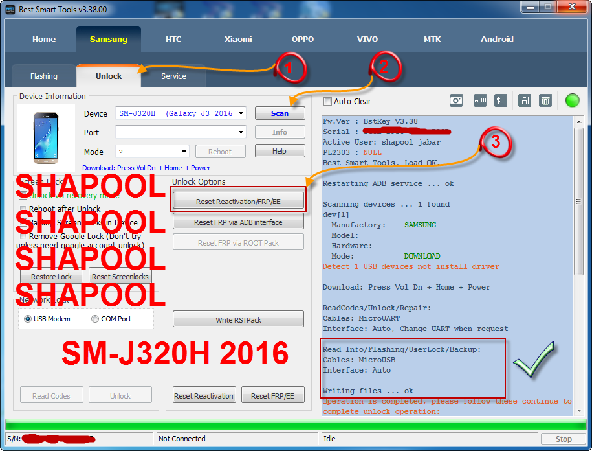Click the log vertical scrollbar thumb
The width and height of the screenshot is (592, 451).
(x=579, y=202)
